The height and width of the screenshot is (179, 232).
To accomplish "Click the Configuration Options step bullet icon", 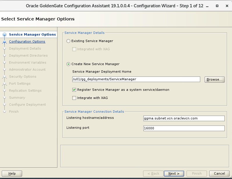I will click(5, 42).
